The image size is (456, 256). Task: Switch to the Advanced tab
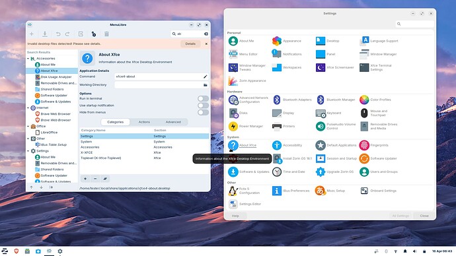173,122
